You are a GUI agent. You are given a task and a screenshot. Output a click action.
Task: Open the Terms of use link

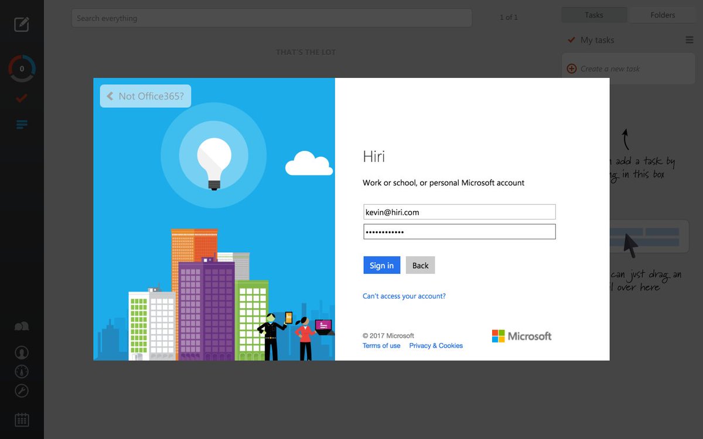381,346
